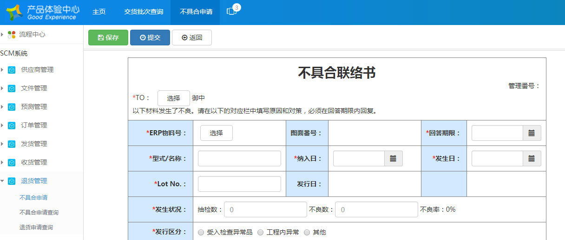Expand 文件管理 menu arrow
565x240 pixels.
[2, 88]
